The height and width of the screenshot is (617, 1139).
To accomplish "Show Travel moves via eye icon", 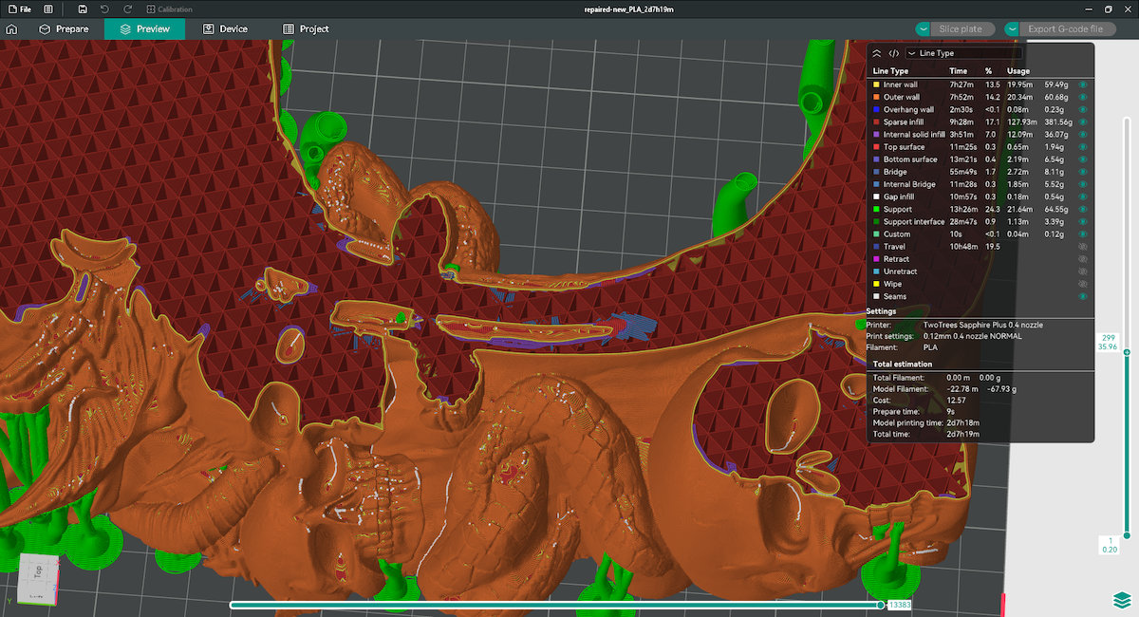I will pos(1082,247).
